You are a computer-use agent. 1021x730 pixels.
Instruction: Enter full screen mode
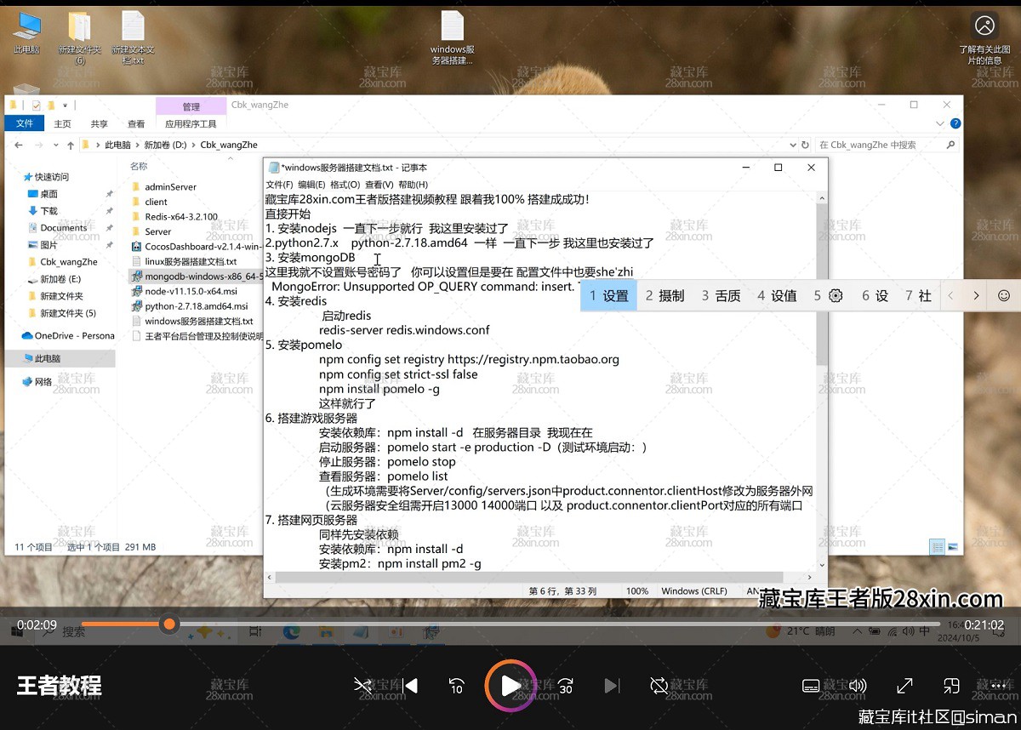coord(904,686)
